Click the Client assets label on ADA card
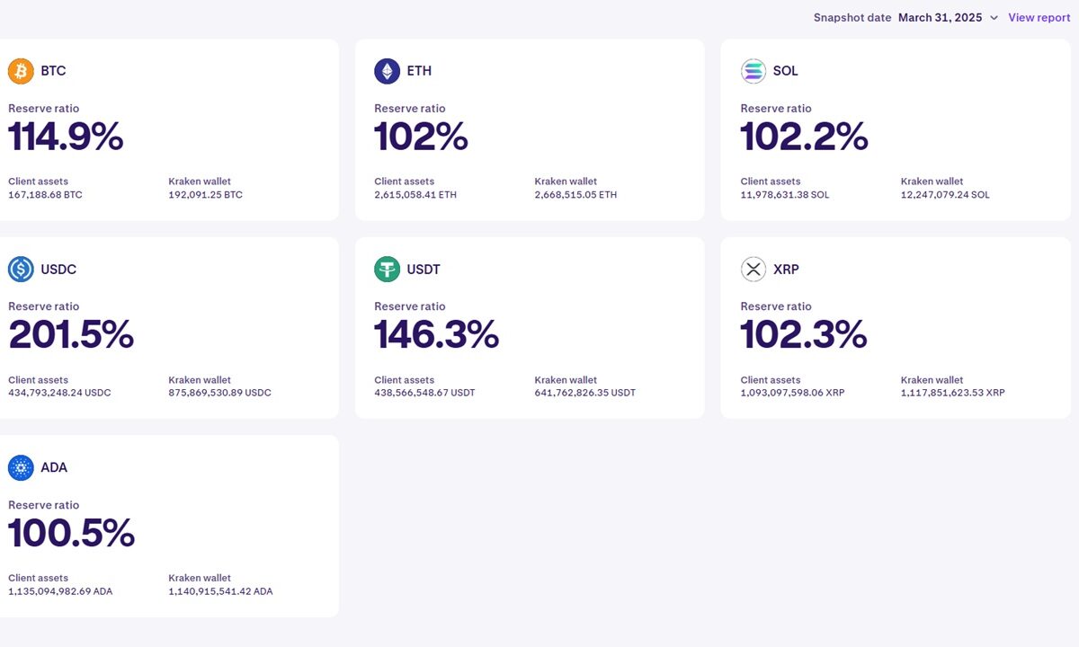Screen dimensions: 1079x647 pos(38,579)
